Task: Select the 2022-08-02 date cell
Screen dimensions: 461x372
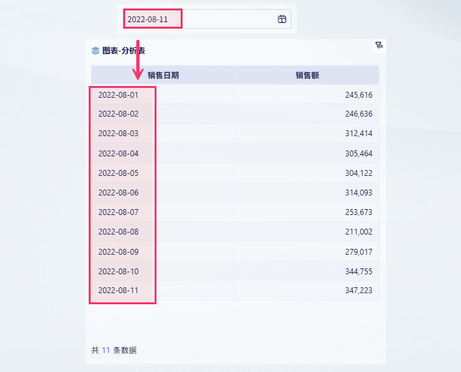Action: pos(119,114)
